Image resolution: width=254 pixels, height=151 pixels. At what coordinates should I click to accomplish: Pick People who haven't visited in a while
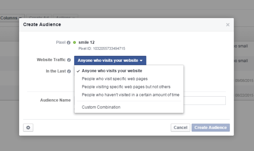130,94
